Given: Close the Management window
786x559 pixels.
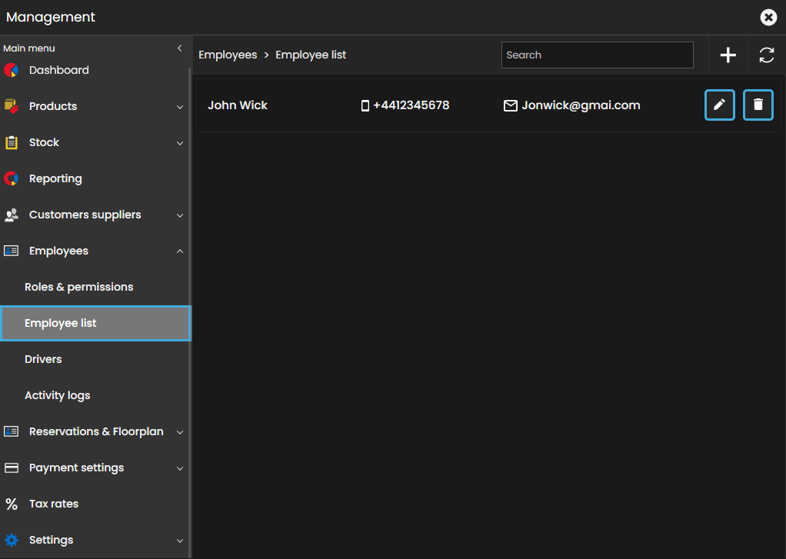Looking at the screenshot, I should click(x=768, y=17).
